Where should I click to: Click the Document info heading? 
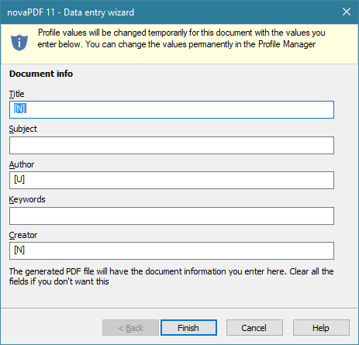[x=41, y=74]
